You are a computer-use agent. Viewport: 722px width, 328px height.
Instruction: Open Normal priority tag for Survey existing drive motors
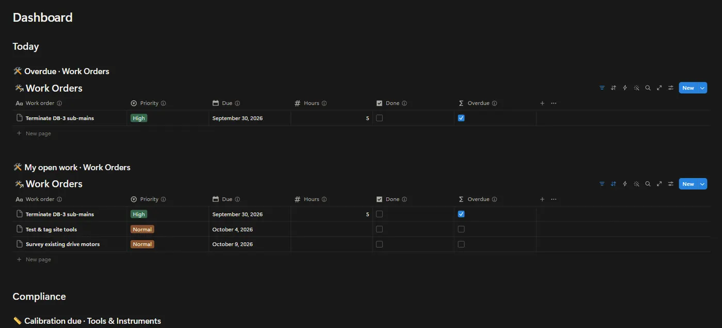142,244
